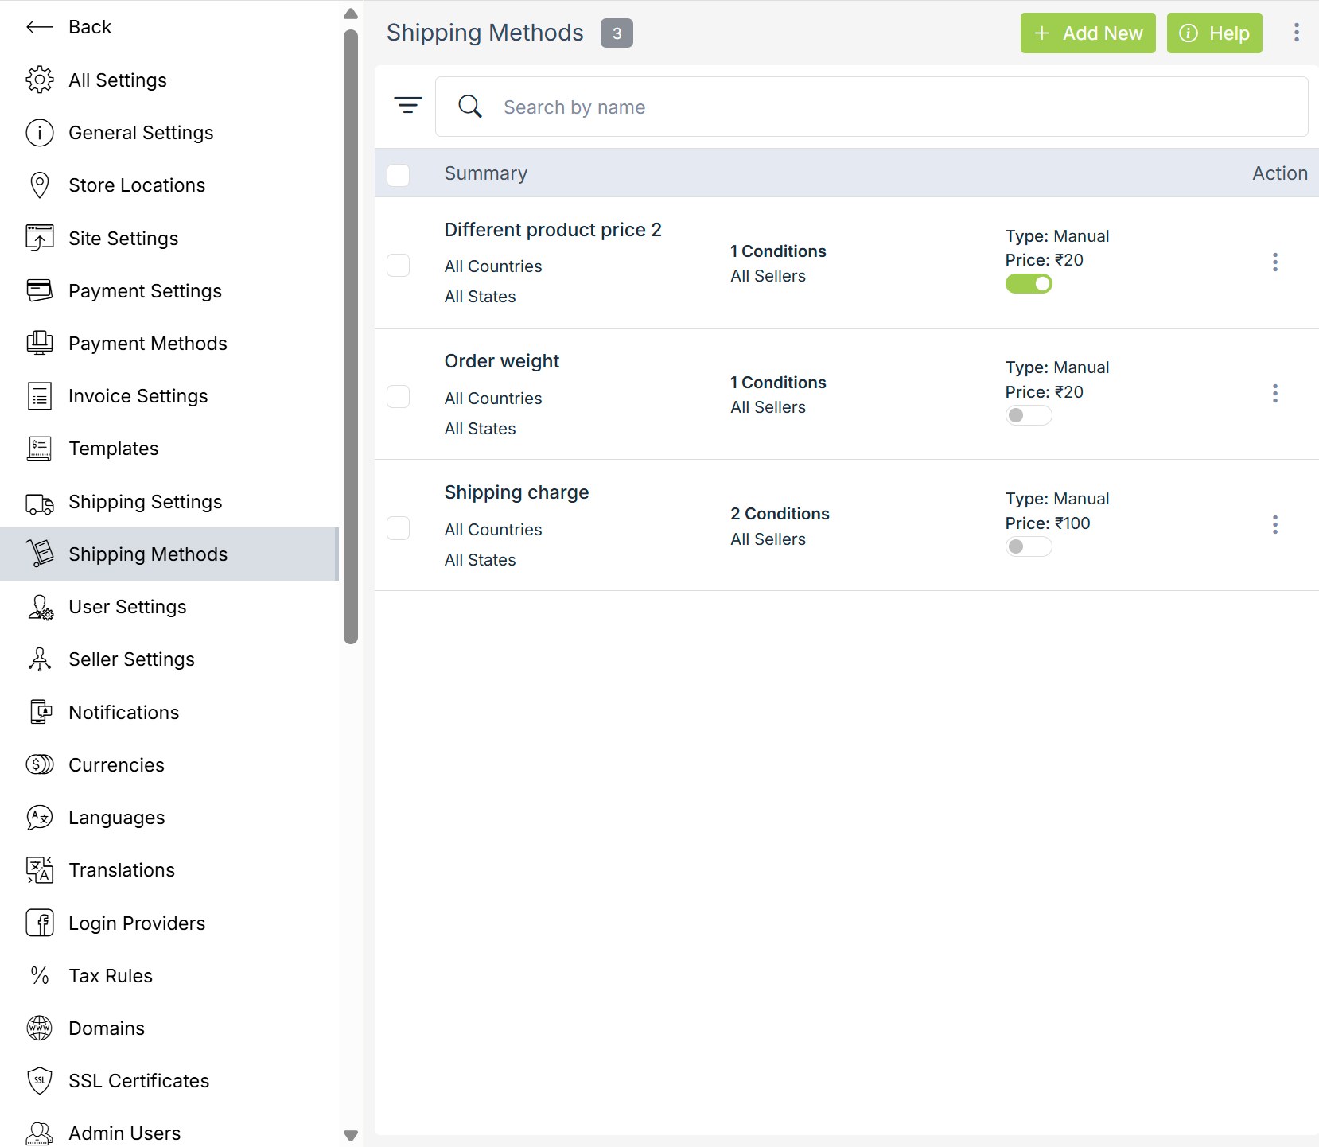Screen dimensions: 1319x1147
Task: Click the Store Locations pin icon
Action: [39, 185]
